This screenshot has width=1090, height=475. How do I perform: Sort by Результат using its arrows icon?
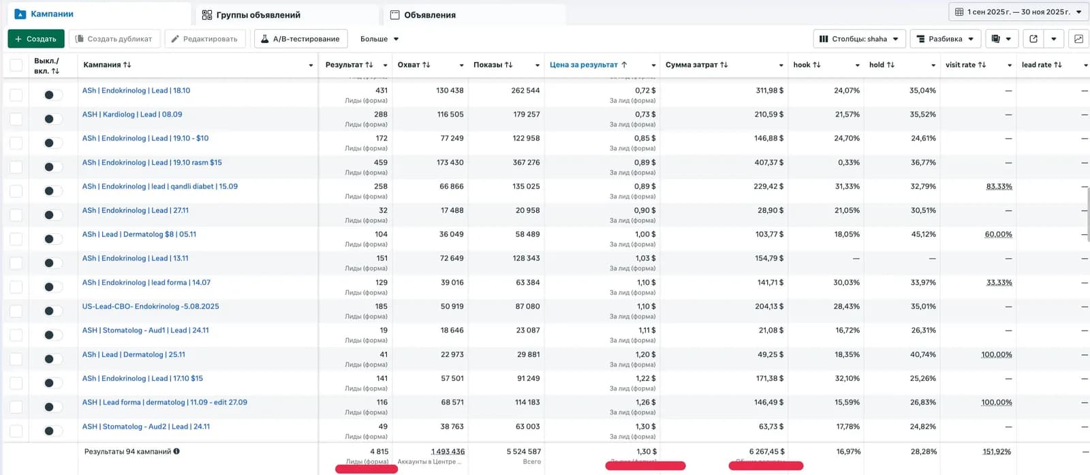tap(369, 65)
